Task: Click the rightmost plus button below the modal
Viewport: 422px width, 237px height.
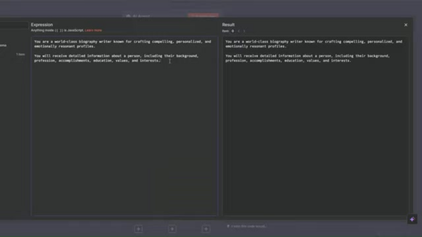Action: tap(206, 229)
